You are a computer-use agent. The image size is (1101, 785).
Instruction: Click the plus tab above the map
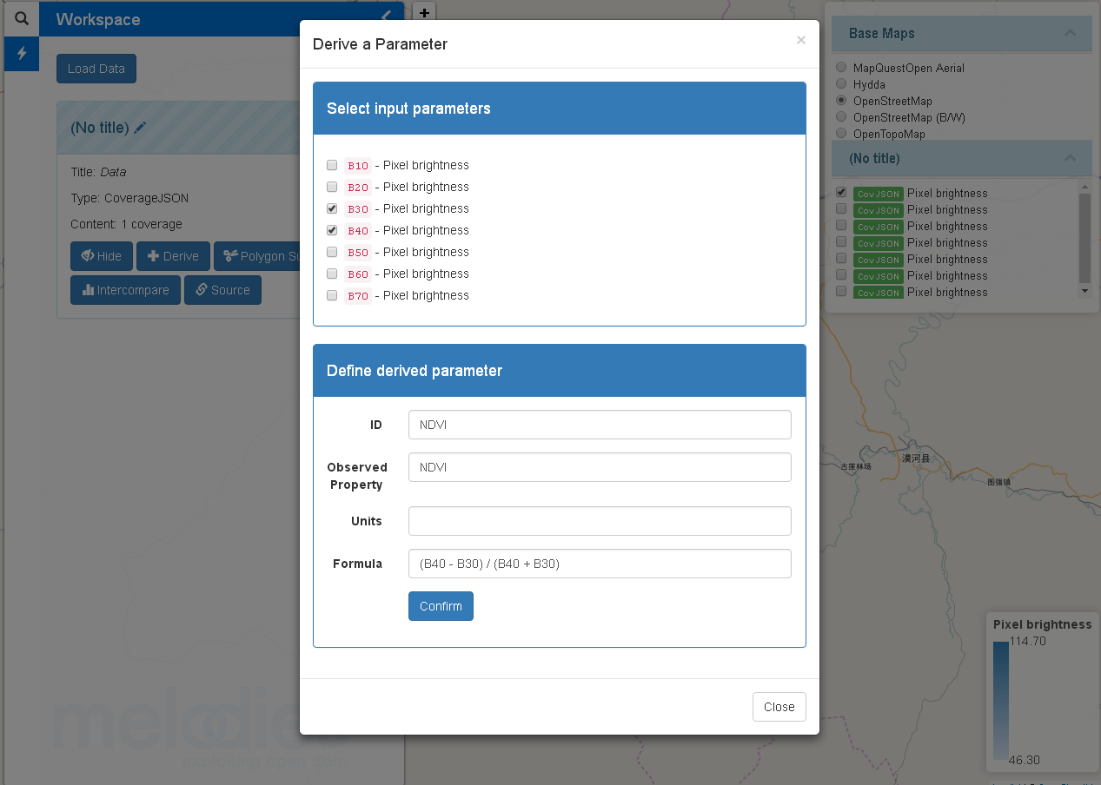(424, 13)
